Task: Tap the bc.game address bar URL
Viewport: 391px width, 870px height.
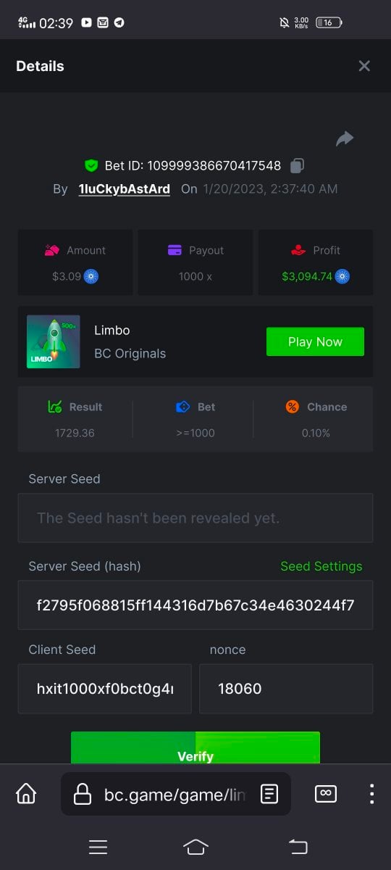Action: [175, 795]
